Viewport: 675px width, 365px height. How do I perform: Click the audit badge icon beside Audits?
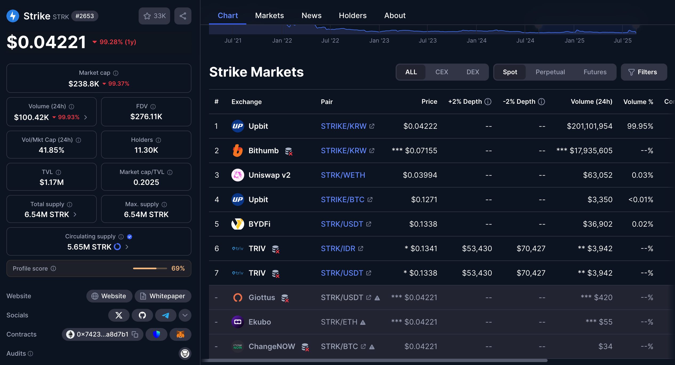coord(185,354)
